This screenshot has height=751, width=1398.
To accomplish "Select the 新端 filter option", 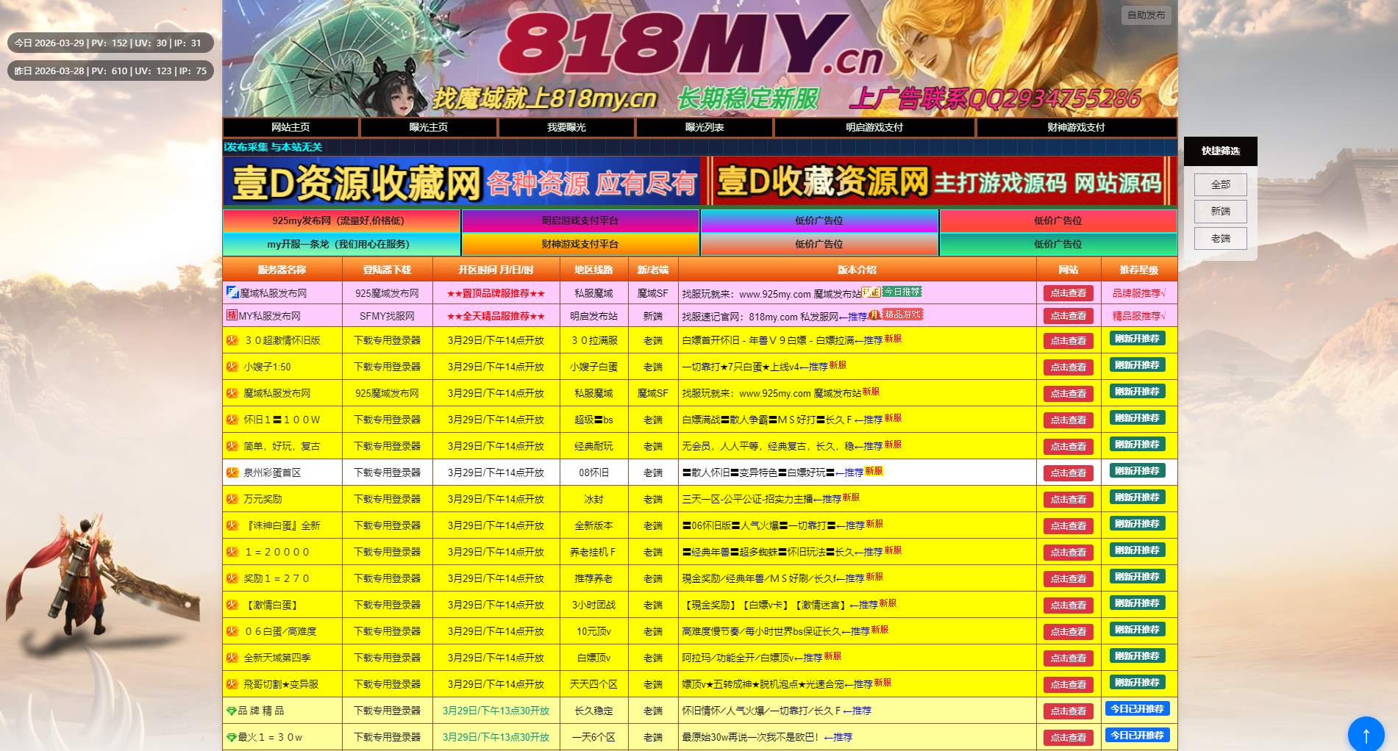I will (x=1220, y=212).
